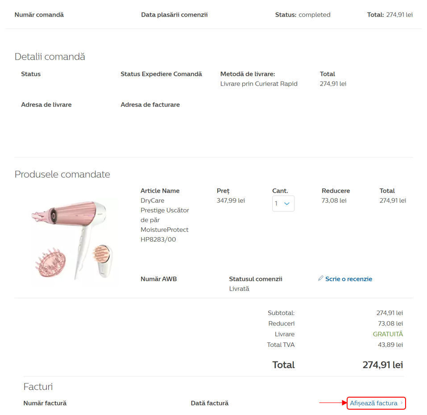The image size is (427, 415).
Task: Click the pencil icon beside Scrie o recenzie
Action: point(320,279)
